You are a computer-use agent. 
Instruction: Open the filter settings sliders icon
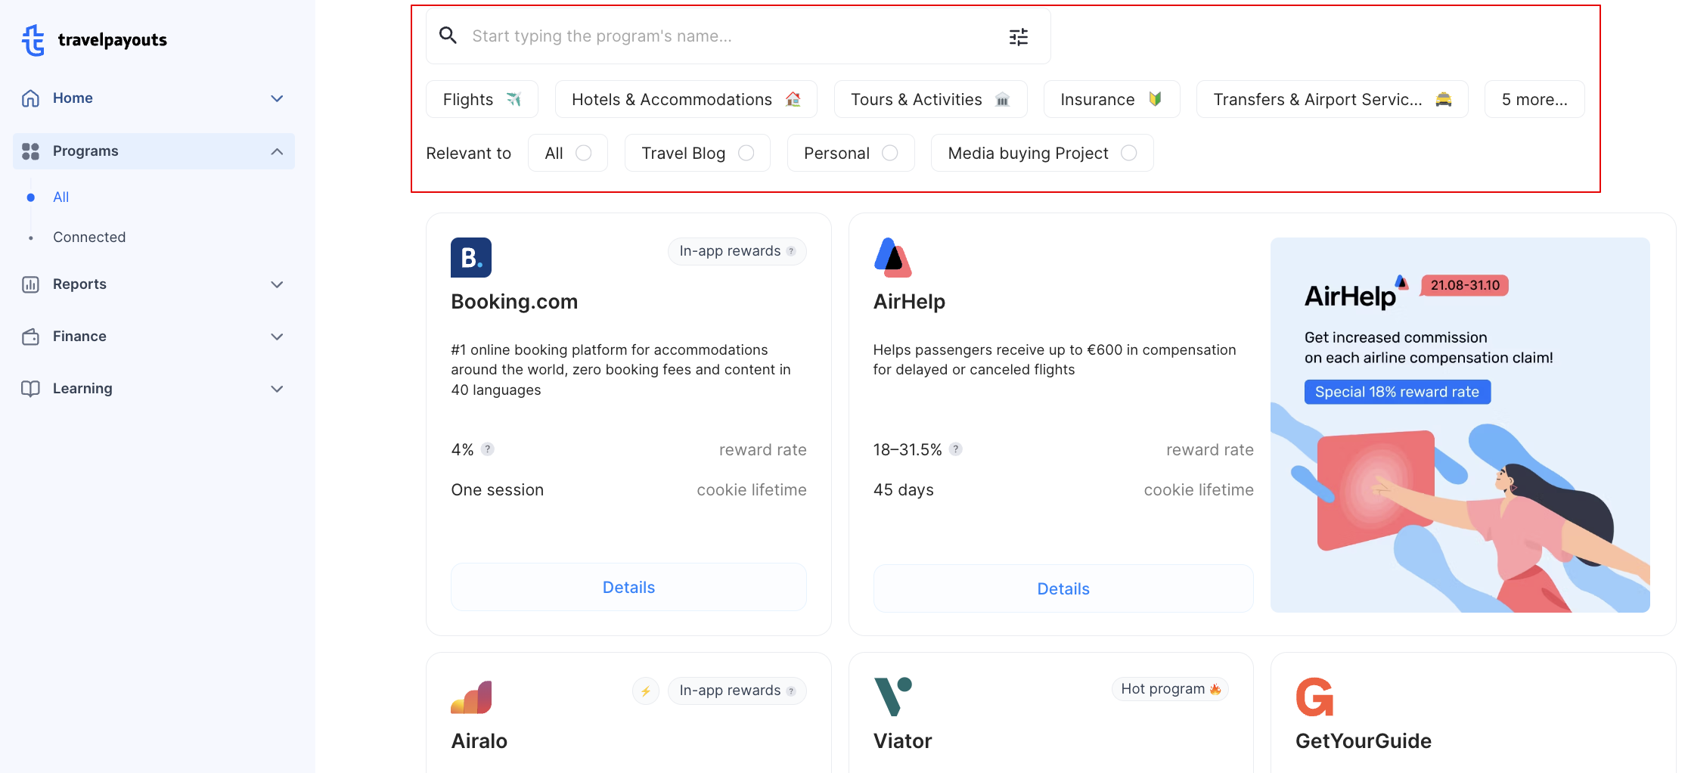[x=1019, y=36]
